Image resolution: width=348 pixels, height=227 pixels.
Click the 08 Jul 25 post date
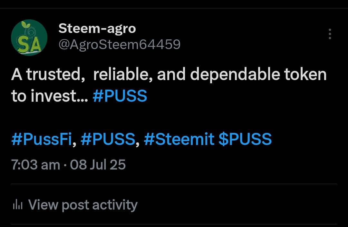pyautogui.click(x=98, y=165)
